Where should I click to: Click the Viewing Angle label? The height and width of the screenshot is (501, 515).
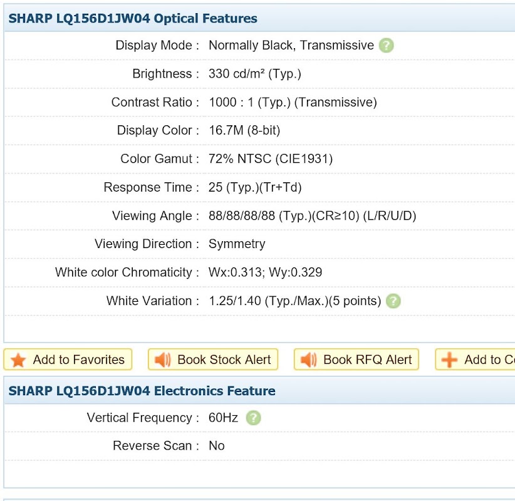coord(152,215)
